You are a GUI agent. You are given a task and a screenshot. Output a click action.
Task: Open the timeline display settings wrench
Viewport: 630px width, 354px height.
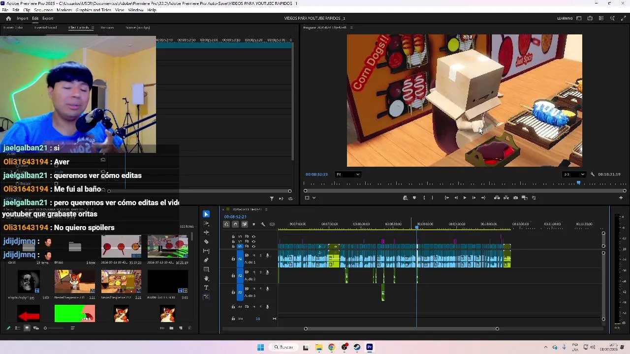263,224
